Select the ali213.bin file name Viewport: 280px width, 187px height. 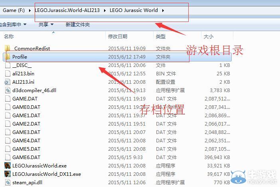(23, 73)
